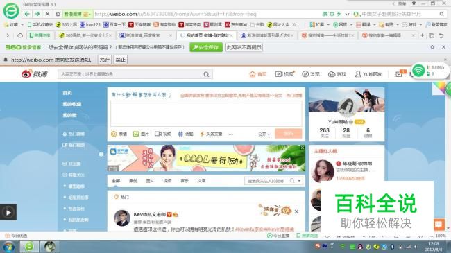Open 游戏 in the Weibo top navigation
Image resolution: width=451 pixels, height=253 pixels.
(337, 74)
